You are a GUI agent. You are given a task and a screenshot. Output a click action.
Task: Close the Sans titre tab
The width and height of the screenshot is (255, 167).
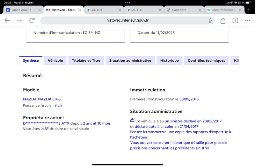click(x=200, y=10)
